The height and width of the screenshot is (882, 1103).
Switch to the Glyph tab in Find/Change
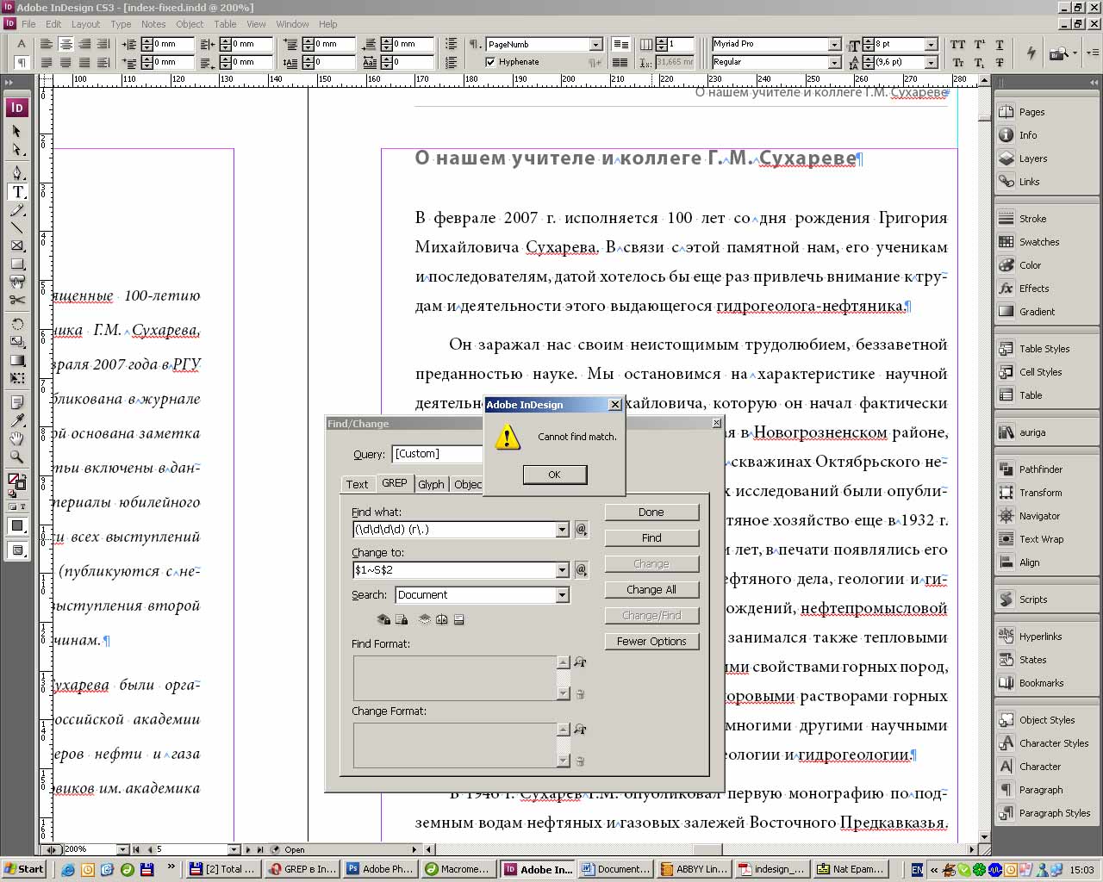431,484
